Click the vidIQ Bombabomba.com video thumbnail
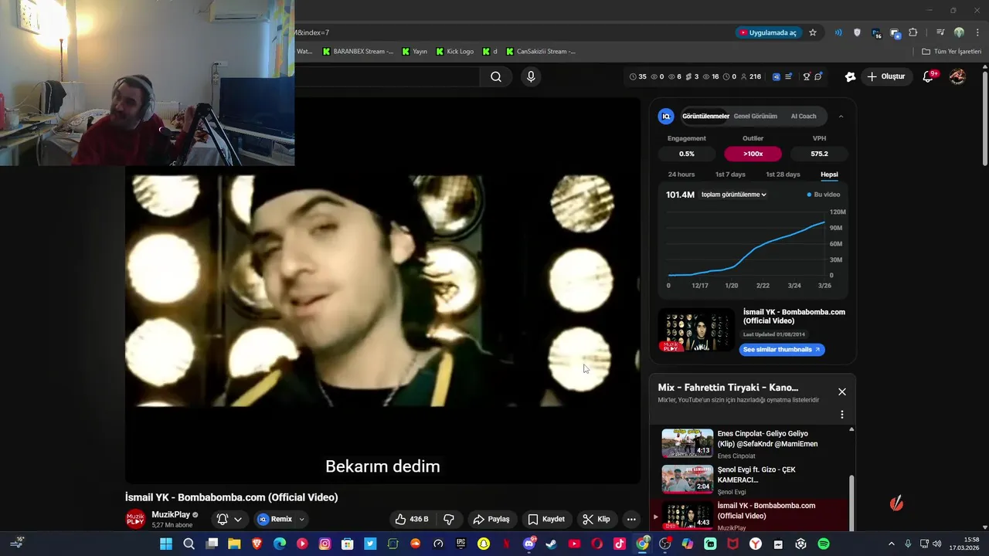The width and height of the screenshot is (989, 556). tap(696, 331)
